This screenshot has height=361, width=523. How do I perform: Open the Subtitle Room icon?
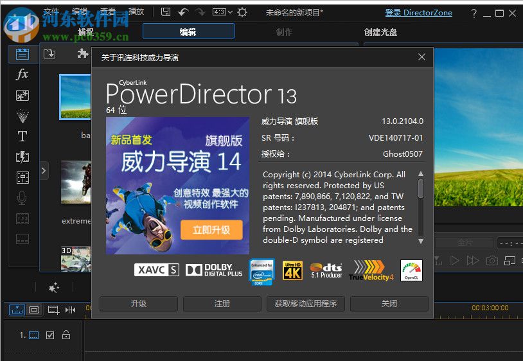[x=22, y=239]
